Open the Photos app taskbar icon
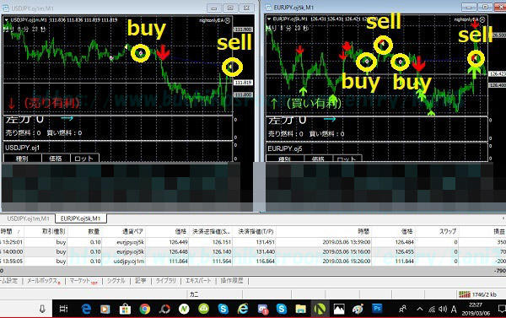 click(339, 310)
